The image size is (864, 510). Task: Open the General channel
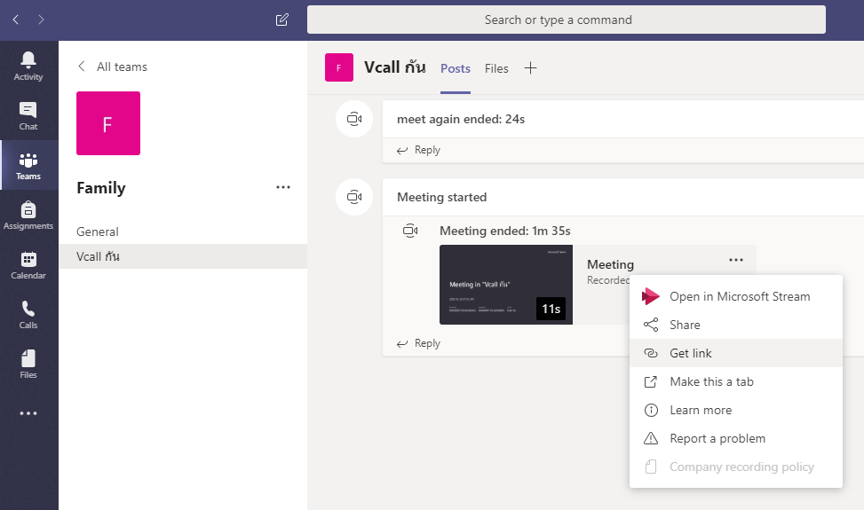[183, 231]
